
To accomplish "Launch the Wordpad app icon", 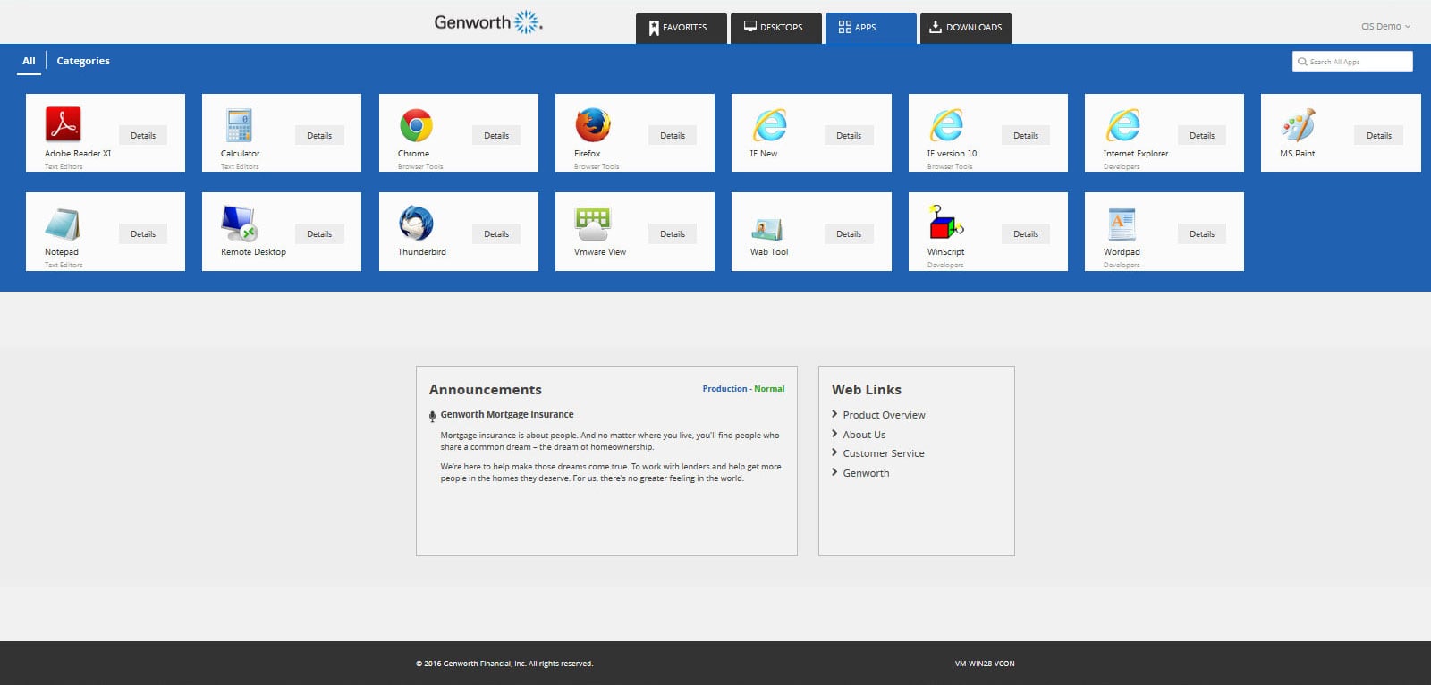I will pos(1122,224).
